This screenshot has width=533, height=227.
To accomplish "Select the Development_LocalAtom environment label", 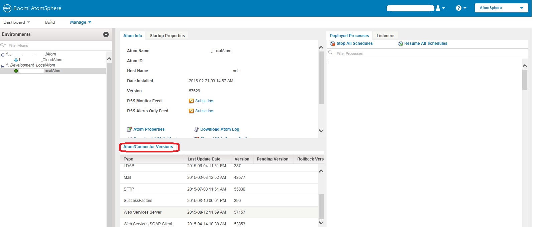I will click(33, 65).
